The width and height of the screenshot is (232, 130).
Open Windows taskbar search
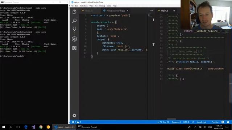(11, 127)
